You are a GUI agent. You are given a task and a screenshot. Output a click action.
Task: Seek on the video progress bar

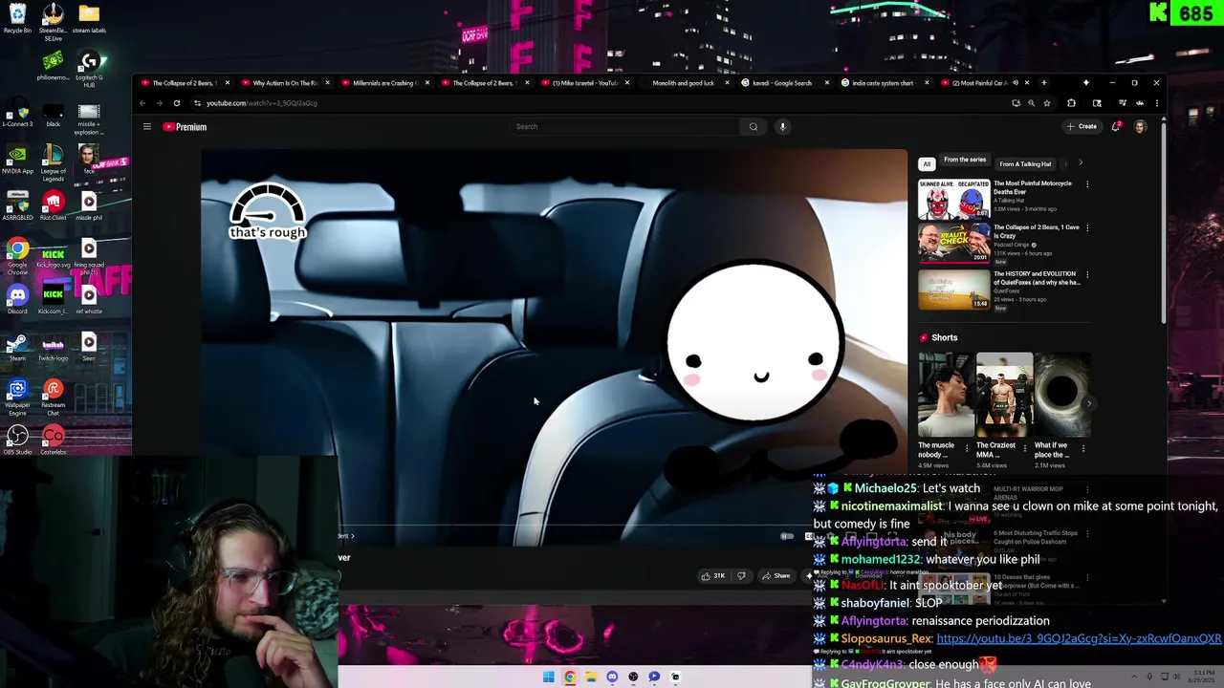pos(554,524)
